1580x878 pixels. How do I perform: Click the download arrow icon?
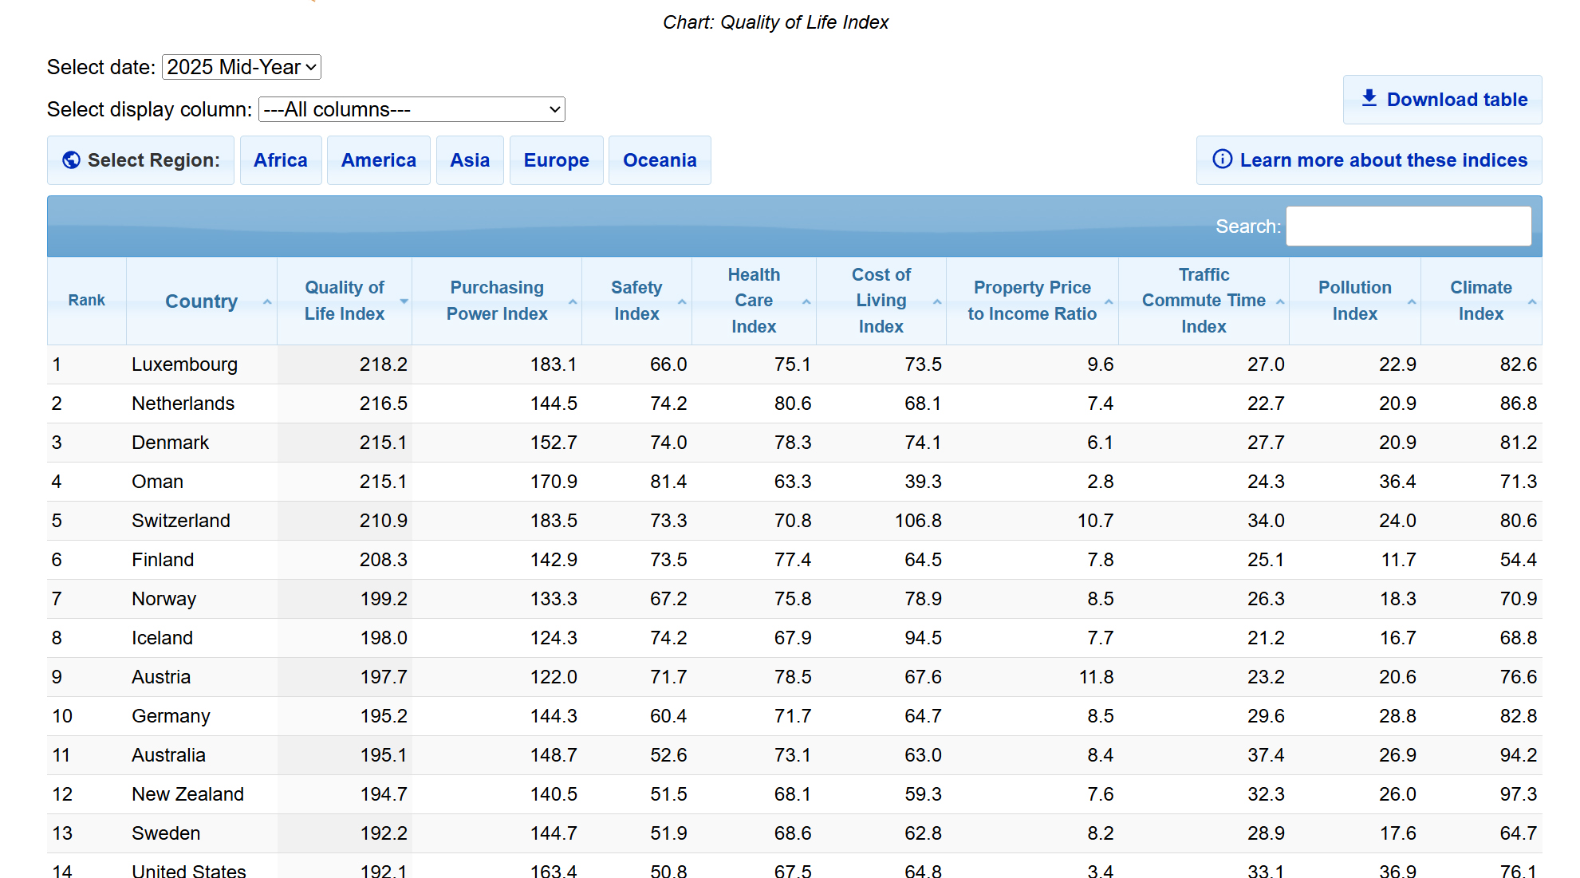coord(1369,98)
